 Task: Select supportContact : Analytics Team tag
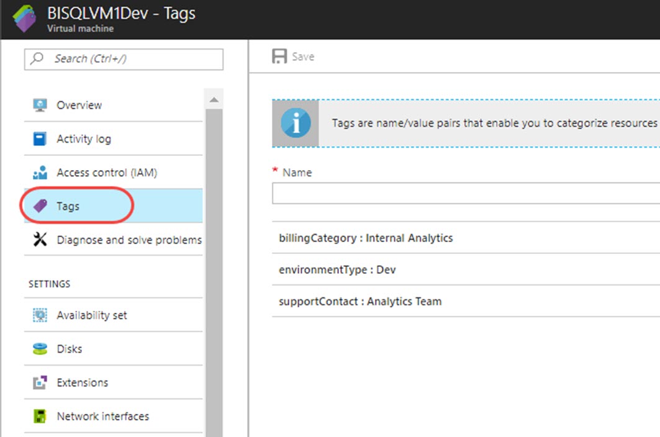click(x=466, y=301)
